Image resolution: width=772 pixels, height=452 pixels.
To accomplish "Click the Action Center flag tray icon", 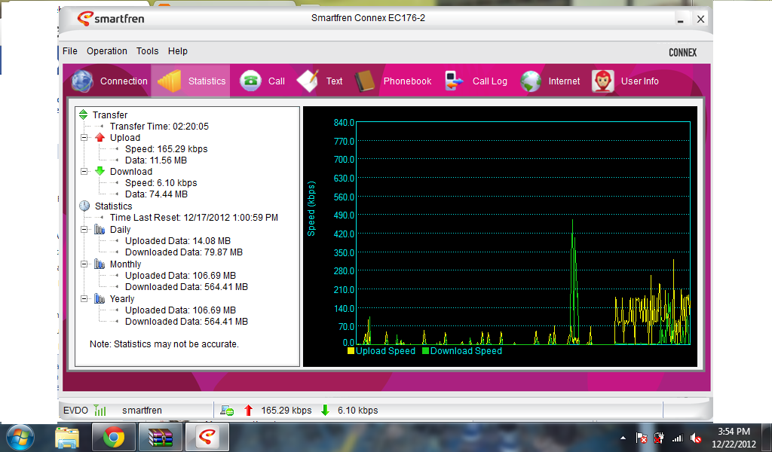I will point(642,438).
